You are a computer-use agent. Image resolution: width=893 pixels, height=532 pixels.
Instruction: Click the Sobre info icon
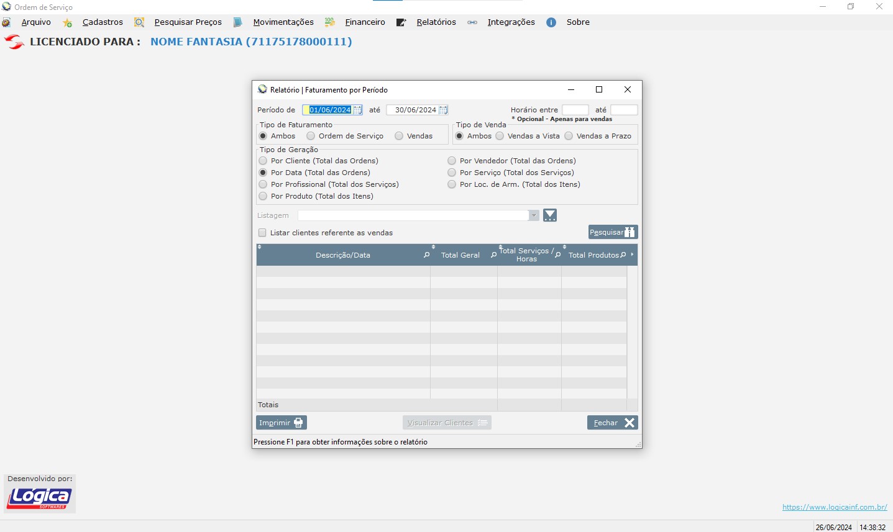pyautogui.click(x=551, y=22)
